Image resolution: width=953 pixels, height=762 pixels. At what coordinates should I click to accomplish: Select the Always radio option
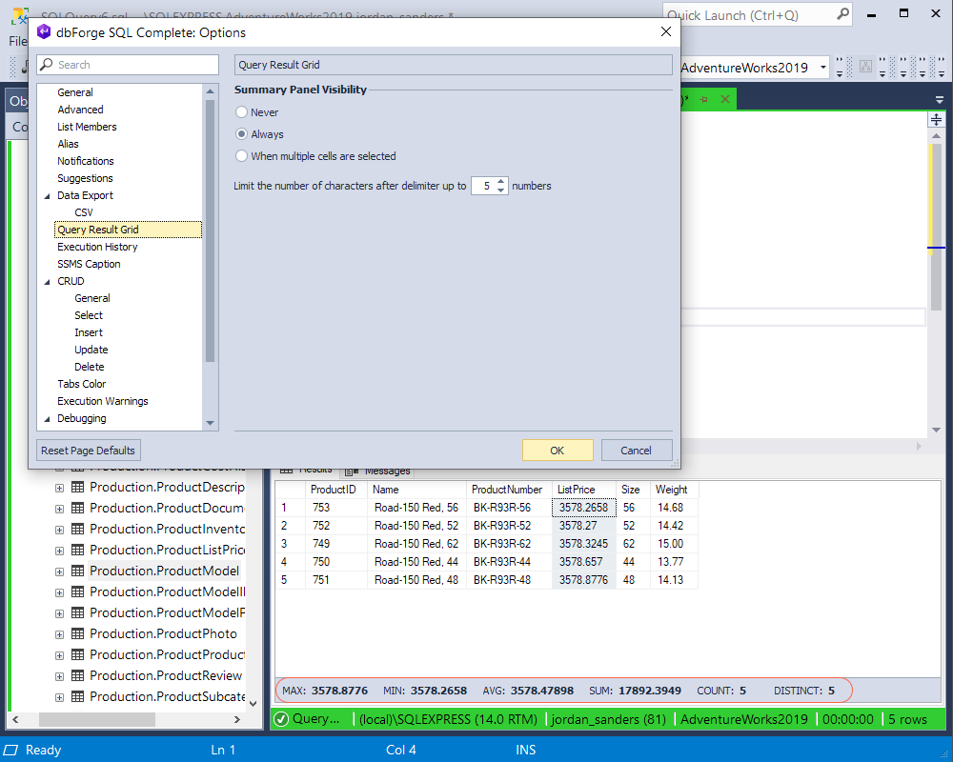point(241,134)
